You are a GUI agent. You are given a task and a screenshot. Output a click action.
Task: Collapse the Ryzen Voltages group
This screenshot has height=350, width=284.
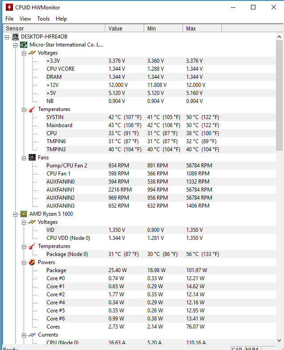24,222
